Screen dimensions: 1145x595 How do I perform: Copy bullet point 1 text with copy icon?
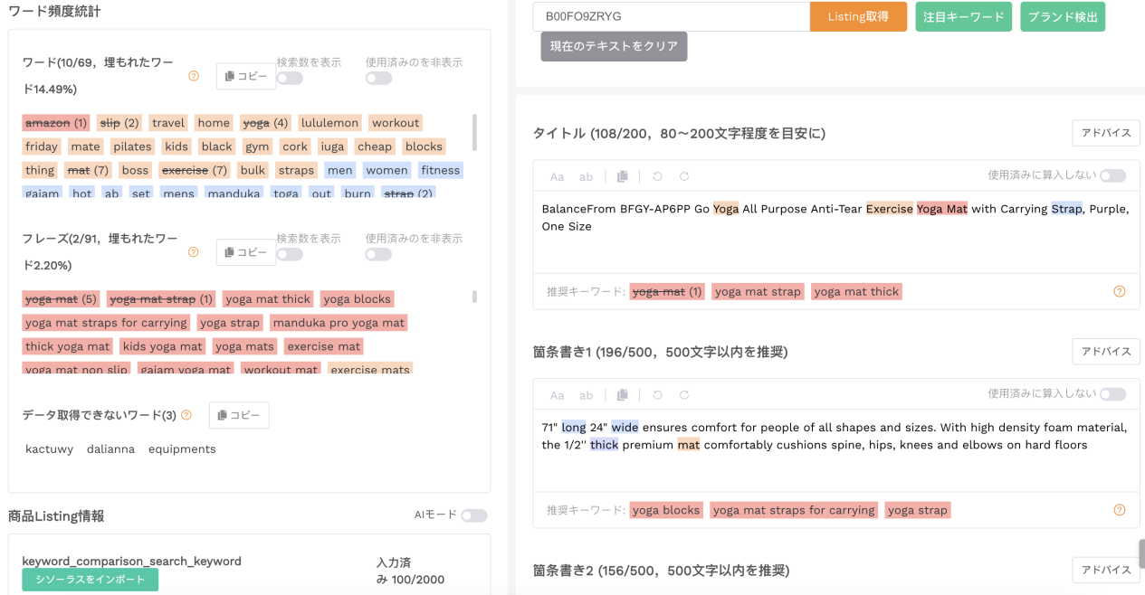click(622, 394)
